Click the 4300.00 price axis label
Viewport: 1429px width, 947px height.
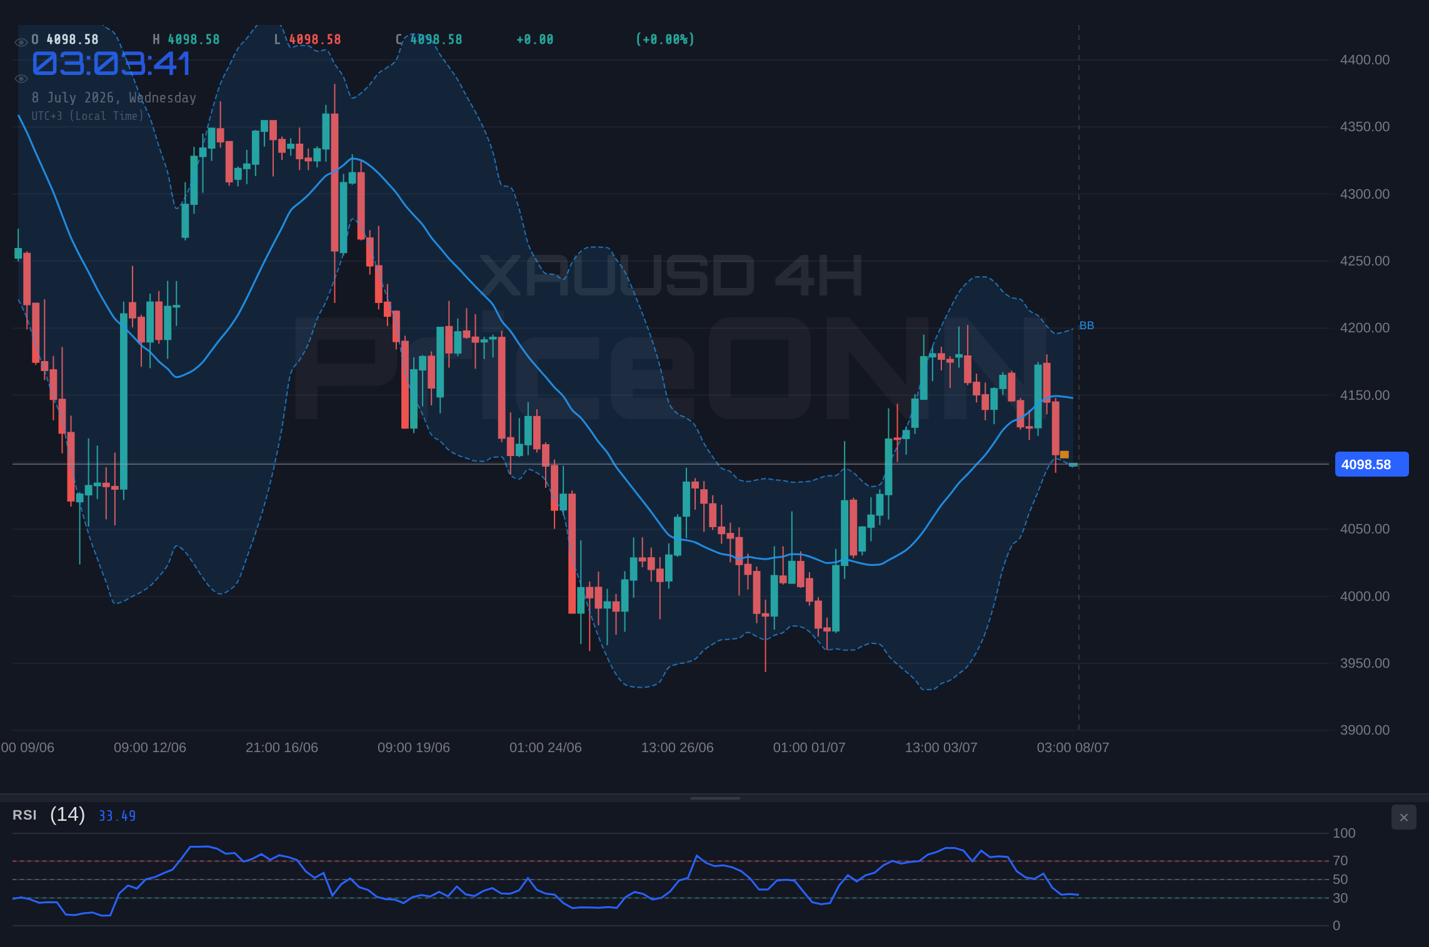point(1365,194)
